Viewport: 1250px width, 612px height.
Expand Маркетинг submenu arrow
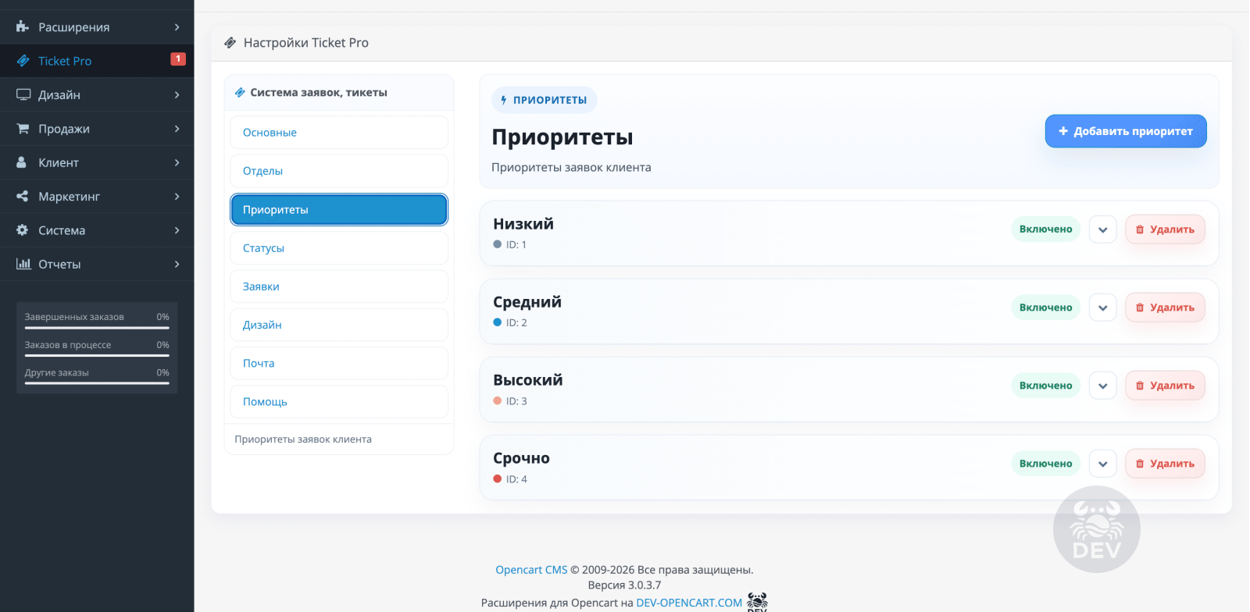click(x=177, y=196)
